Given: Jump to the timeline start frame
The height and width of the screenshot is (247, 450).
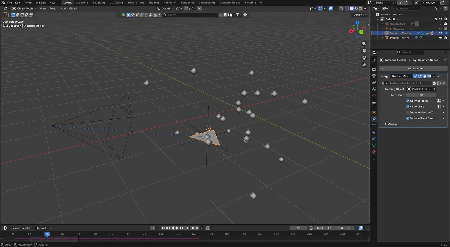Looking at the screenshot, I should tap(163, 228).
